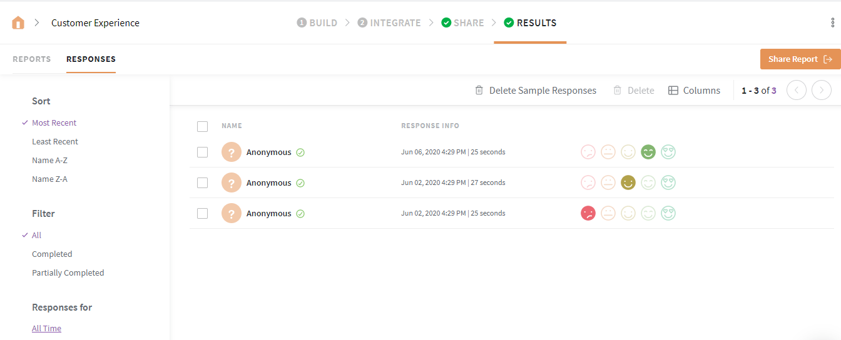Screen dimensions: 841x340
Task: Go to next page of responses
Action: pos(821,91)
